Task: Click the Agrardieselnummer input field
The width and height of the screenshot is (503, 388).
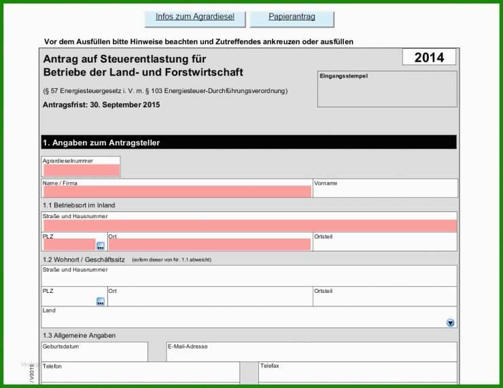Action: click(82, 171)
